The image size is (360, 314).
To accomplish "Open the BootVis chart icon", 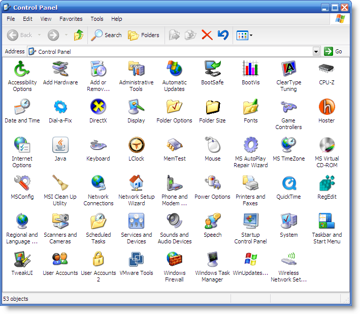I will 250,69.
